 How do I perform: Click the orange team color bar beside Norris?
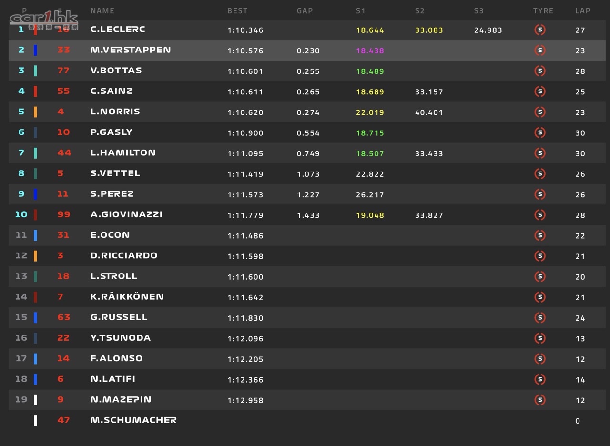point(35,112)
